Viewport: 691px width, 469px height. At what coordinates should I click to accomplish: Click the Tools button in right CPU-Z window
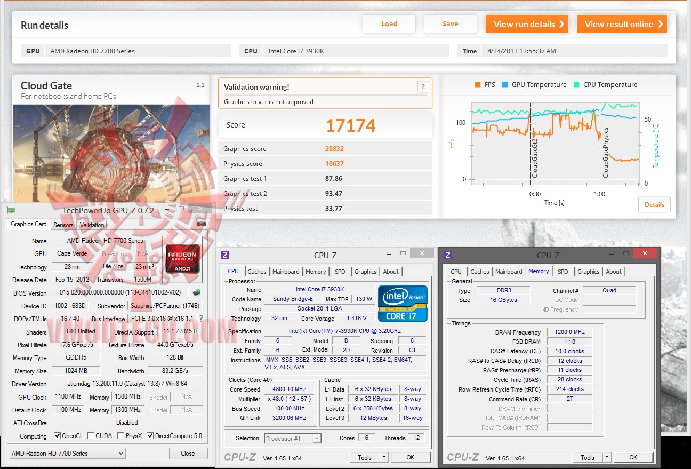click(x=588, y=457)
